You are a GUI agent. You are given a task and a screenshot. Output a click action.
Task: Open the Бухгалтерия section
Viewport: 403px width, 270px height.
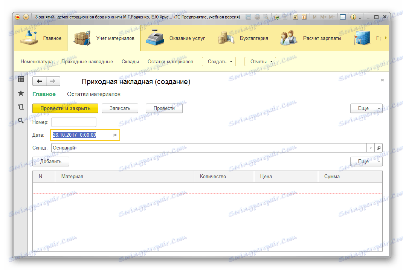[x=243, y=38]
